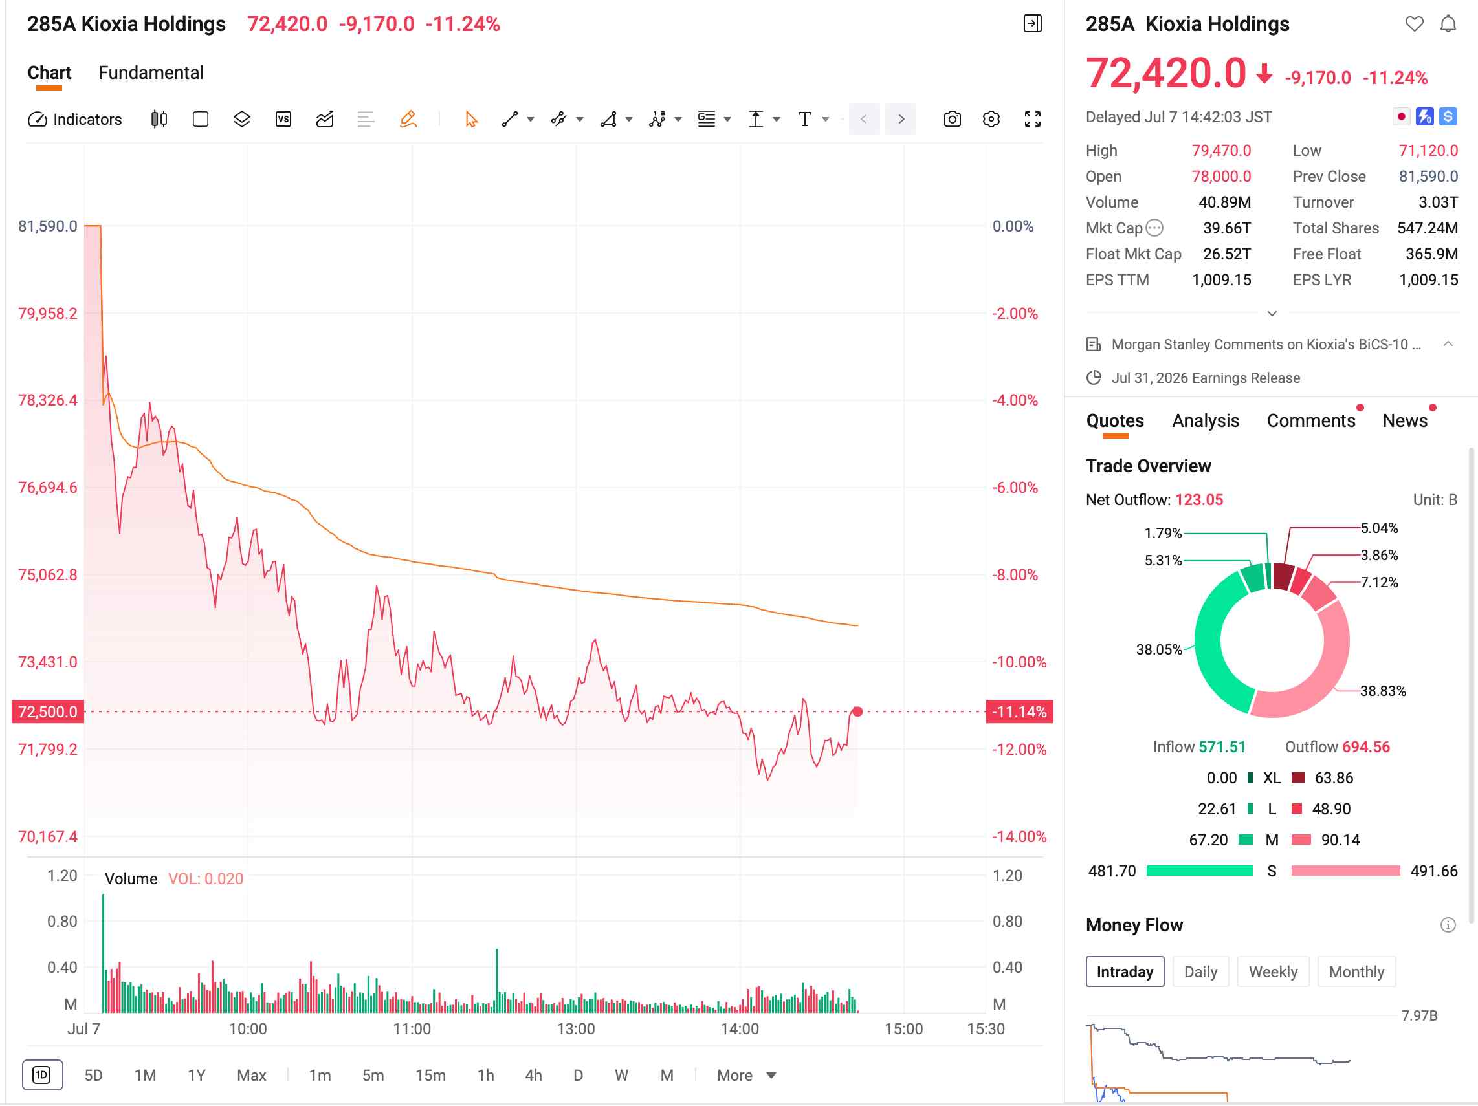Switch chart range to 5D
1478x1106 pixels.
point(94,1075)
